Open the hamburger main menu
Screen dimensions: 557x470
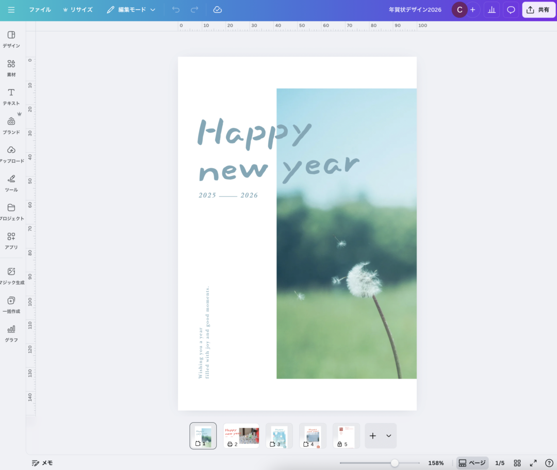pyautogui.click(x=11, y=10)
